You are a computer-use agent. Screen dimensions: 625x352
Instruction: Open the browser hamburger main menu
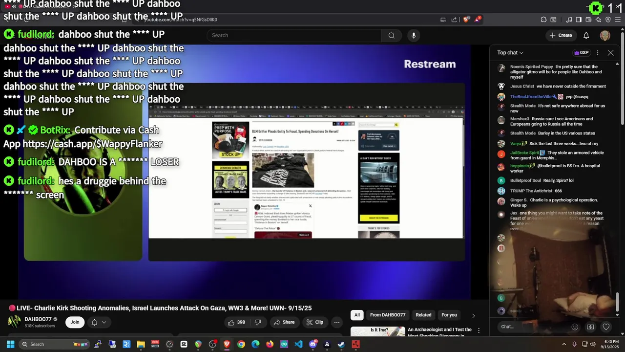tap(618, 20)
